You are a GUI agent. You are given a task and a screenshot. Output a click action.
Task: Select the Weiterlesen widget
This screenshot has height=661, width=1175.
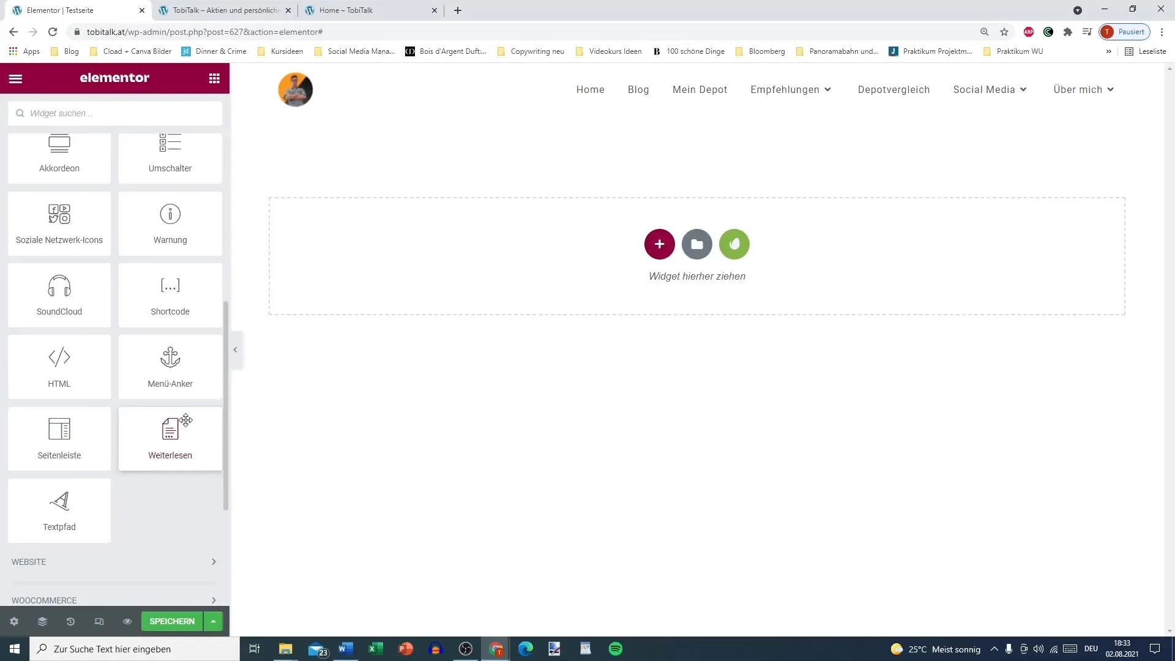pyautogui.click(x=170, y=439)
